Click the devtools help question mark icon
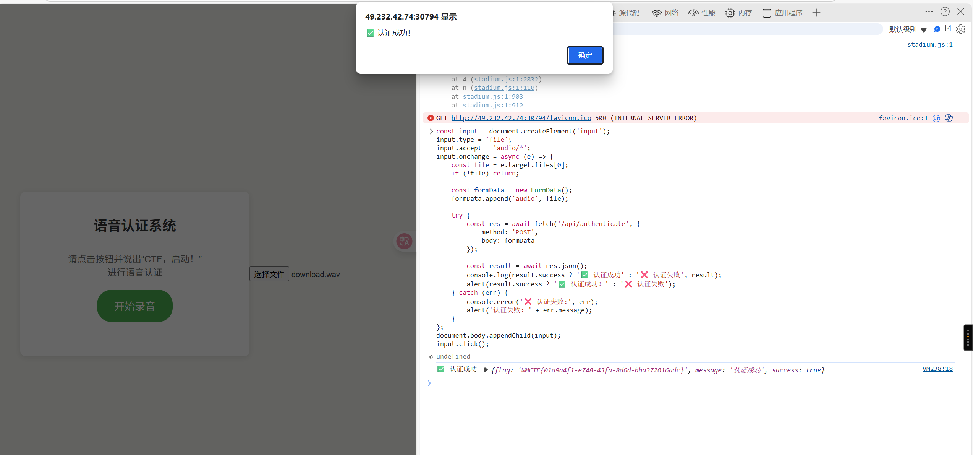Screen dimensions: 973x455 (945, 12)
